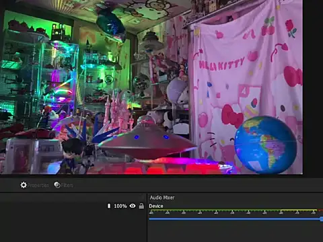Click the blue volume slider handle
Image resolution: width=323 pixels, height=242 pixels.
pos(322,219)
